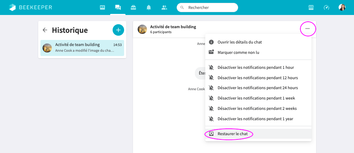This screenshot has width=354, height=153.
Task: Click the inbox tray icon in navigation
Action: click(x=133, y=7)
